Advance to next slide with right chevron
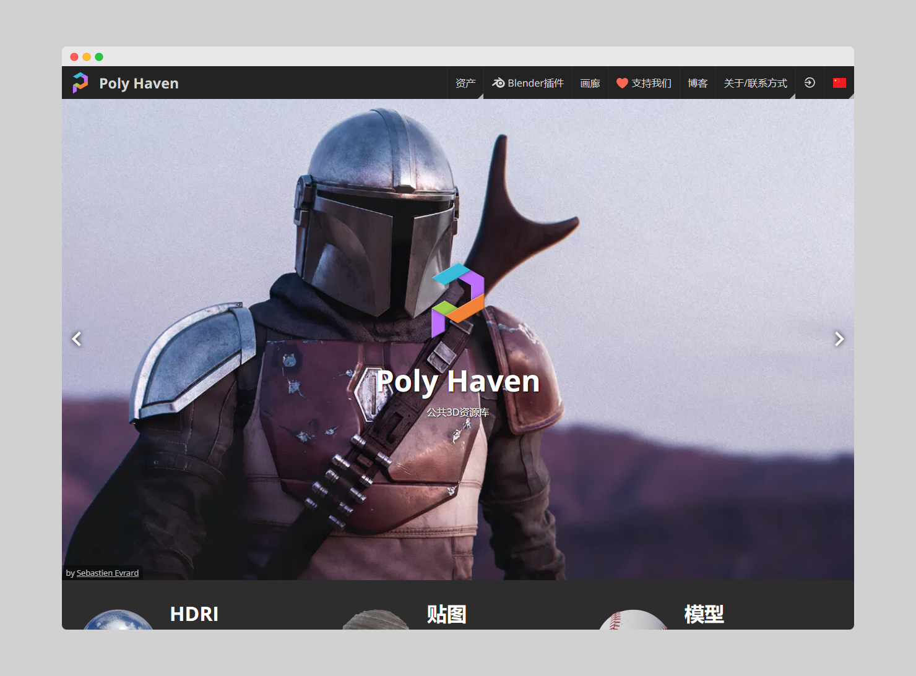 coord(839,339)
